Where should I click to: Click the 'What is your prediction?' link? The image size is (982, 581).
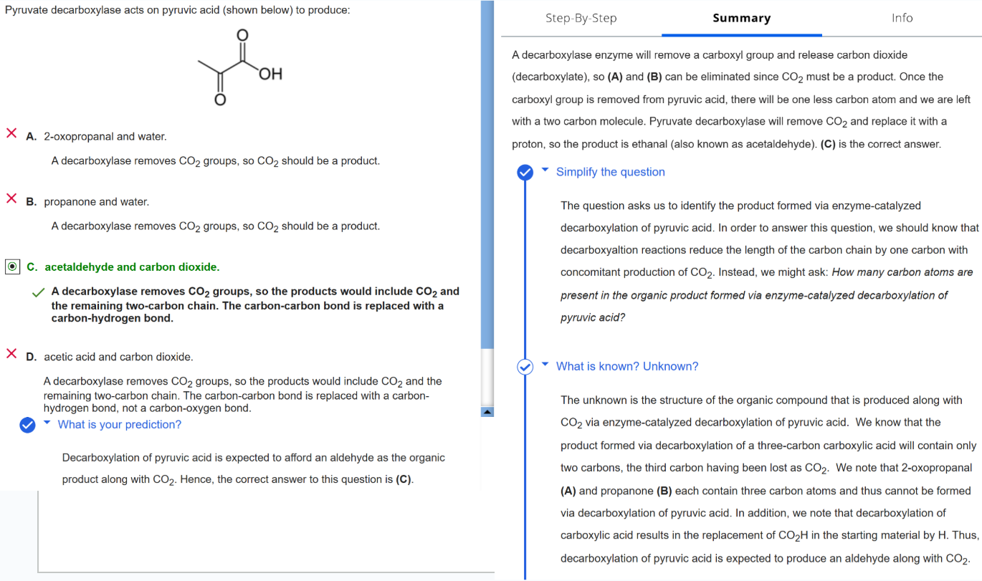coord(119,425)
